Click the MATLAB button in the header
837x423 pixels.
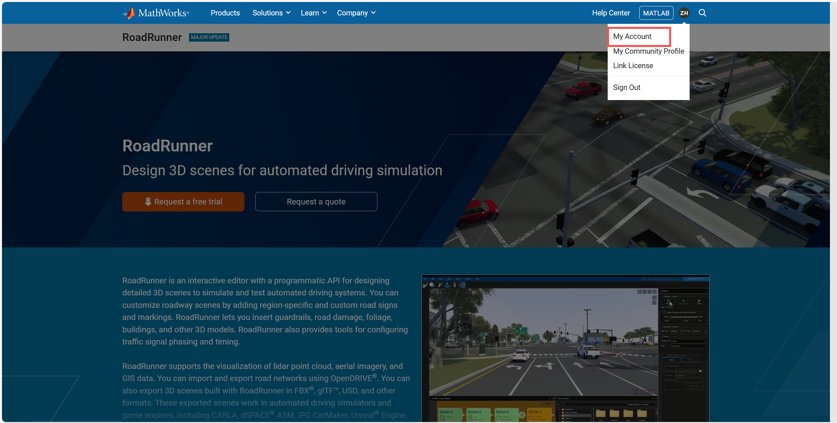656,13
